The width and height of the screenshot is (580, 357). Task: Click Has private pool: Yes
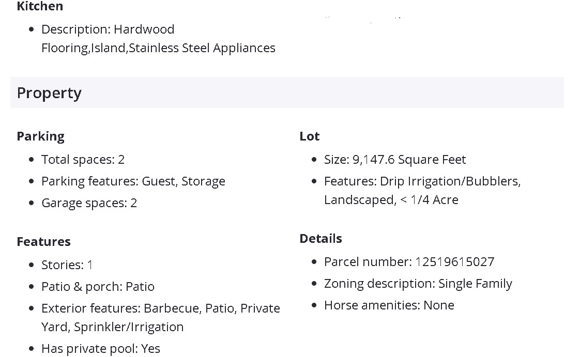click(x=100, y=349)
